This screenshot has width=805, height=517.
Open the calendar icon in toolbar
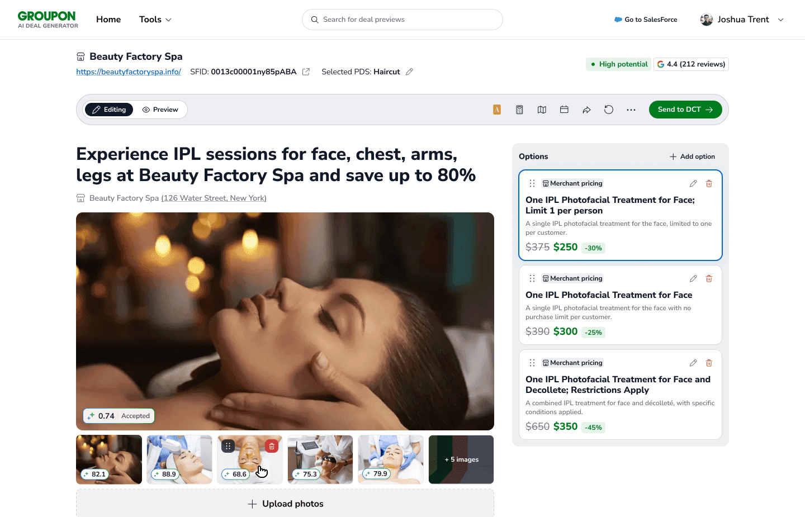564,110
